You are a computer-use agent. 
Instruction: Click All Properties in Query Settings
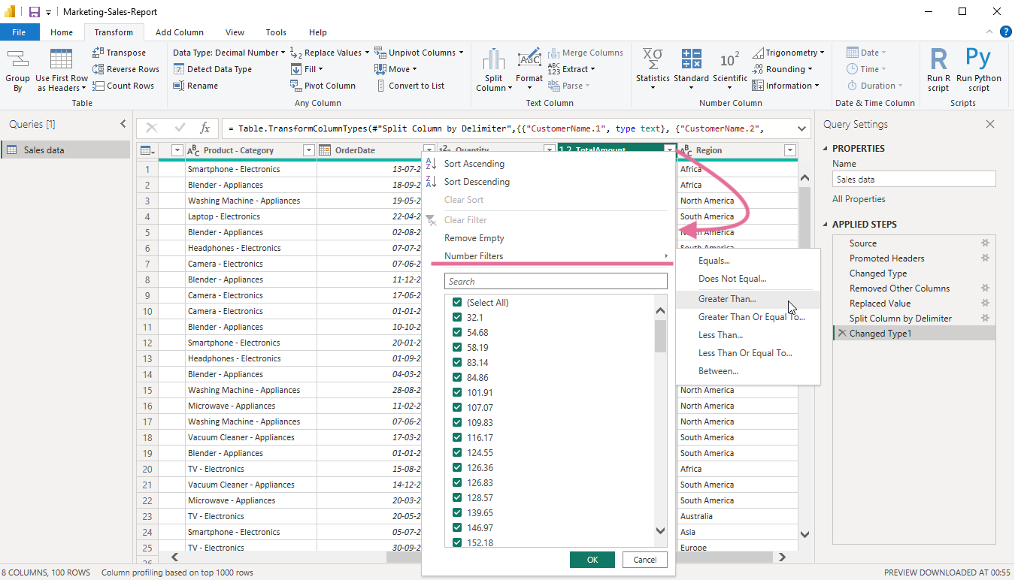coord(860,198)
